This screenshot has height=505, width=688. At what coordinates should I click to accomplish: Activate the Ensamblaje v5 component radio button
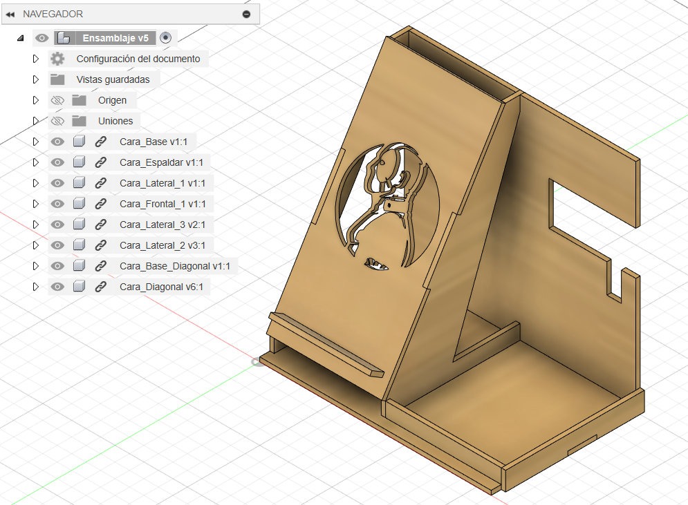coord(165,38)
